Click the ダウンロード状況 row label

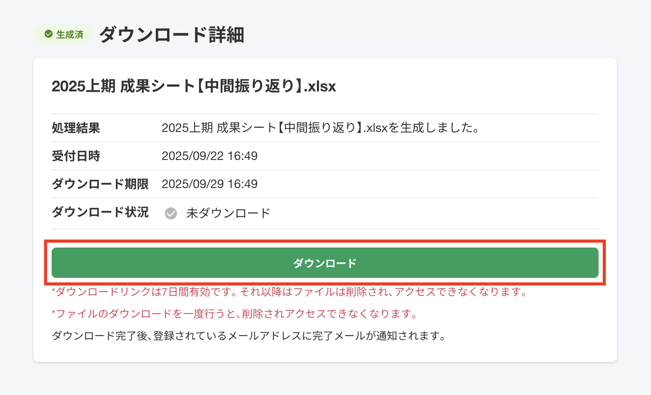tap(100, 212)
